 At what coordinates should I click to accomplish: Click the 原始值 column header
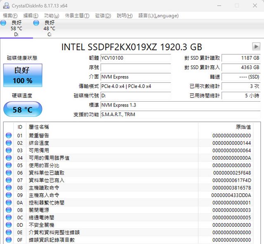pos(243,127)
